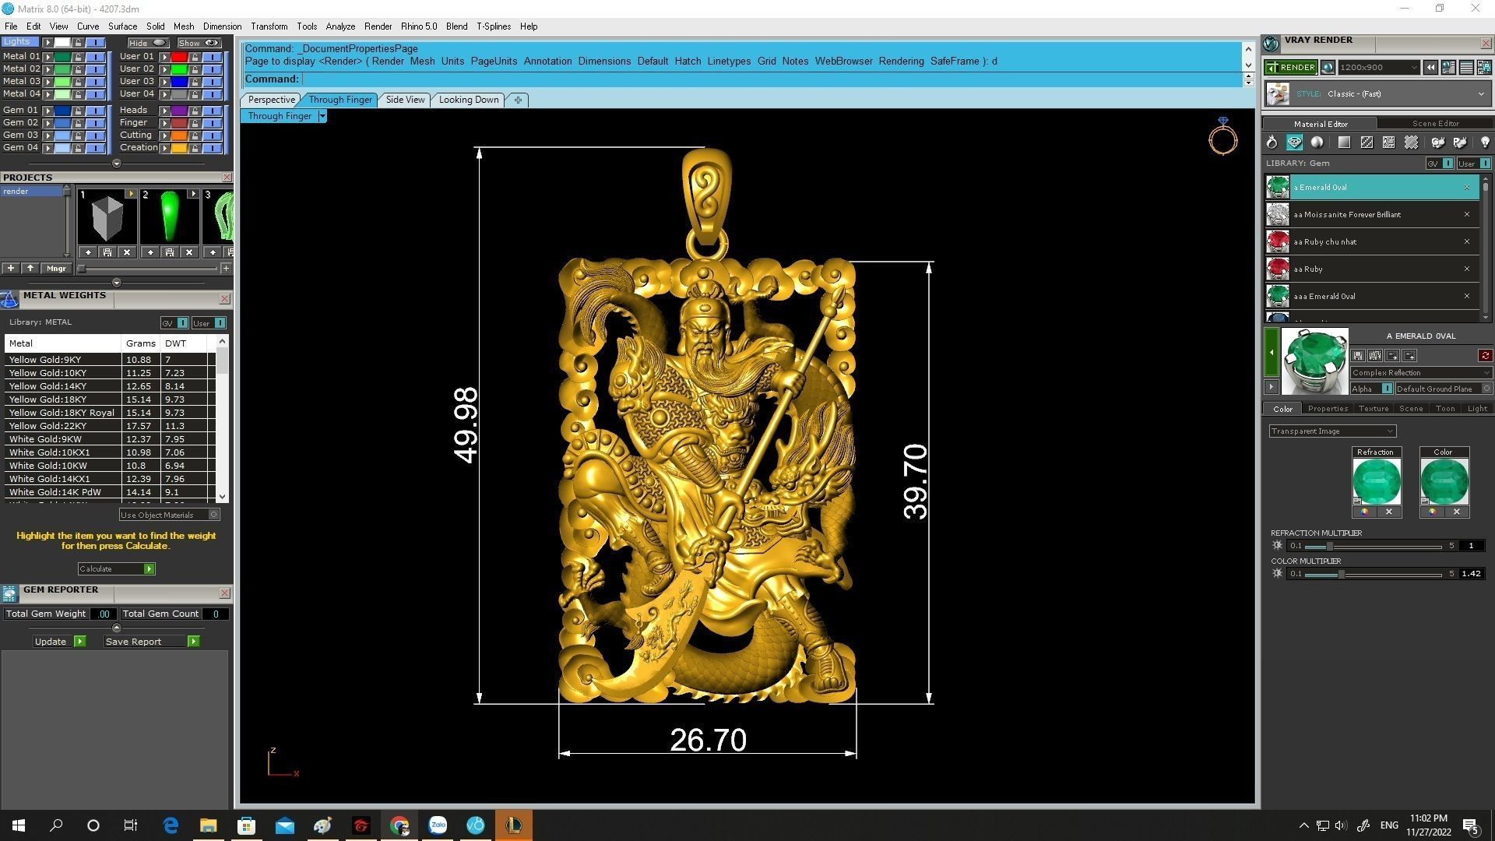The image size is (1495, 841).
Task: Open the Zalo app in taskbar
Action: coord(438,825)
